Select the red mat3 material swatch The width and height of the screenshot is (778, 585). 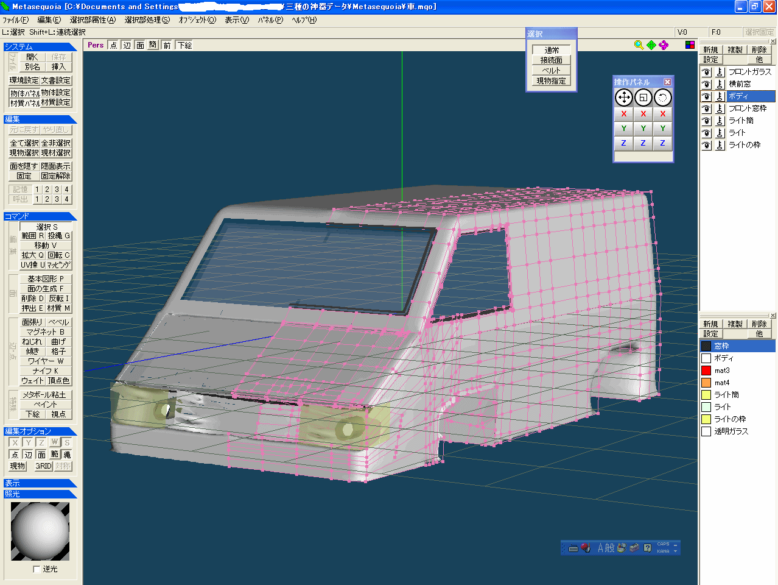click(x=706, y=370)
